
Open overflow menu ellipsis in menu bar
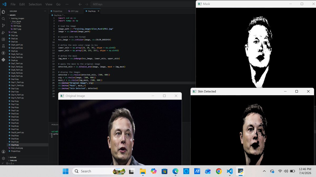67,4
